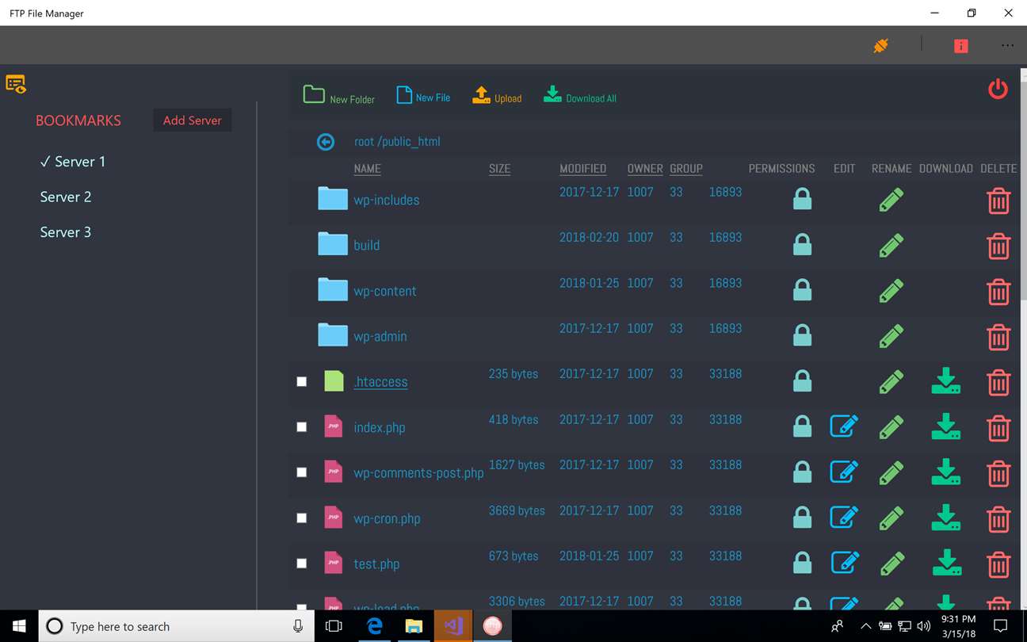The width and height of the screenshot is (1027, 642).
Task: Click the delete trash icon for build
Action: (x=998, y=246)
